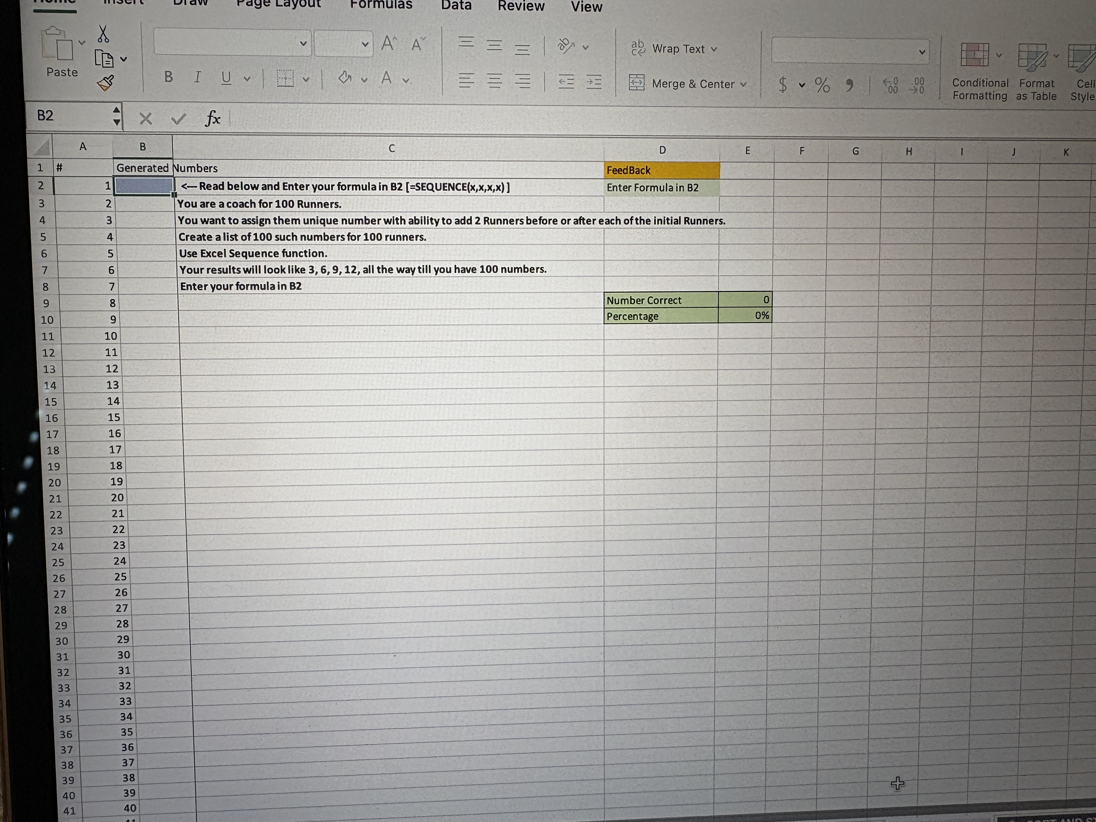Click the Wrap Text button
The image size is (1096, 822).
pyautogui.click(x=673, y=48)
